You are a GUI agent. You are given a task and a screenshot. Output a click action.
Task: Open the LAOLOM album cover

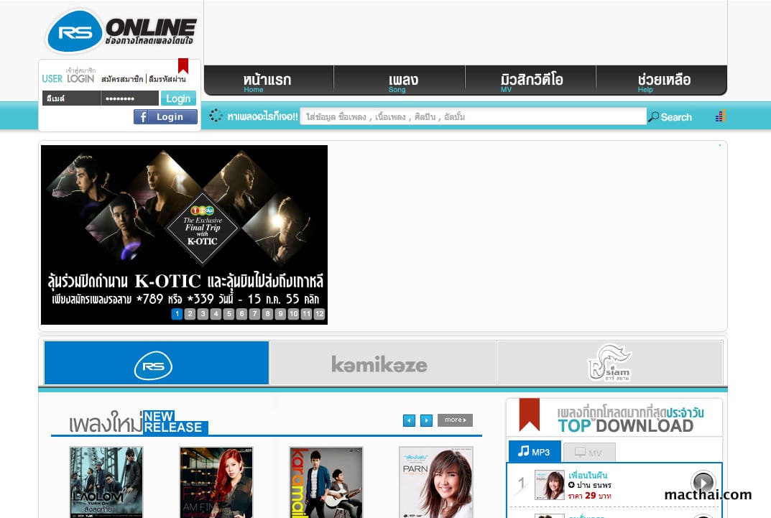(106, 482)
